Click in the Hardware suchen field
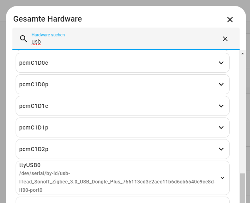The image size is (250, 203). click(126, 38)
